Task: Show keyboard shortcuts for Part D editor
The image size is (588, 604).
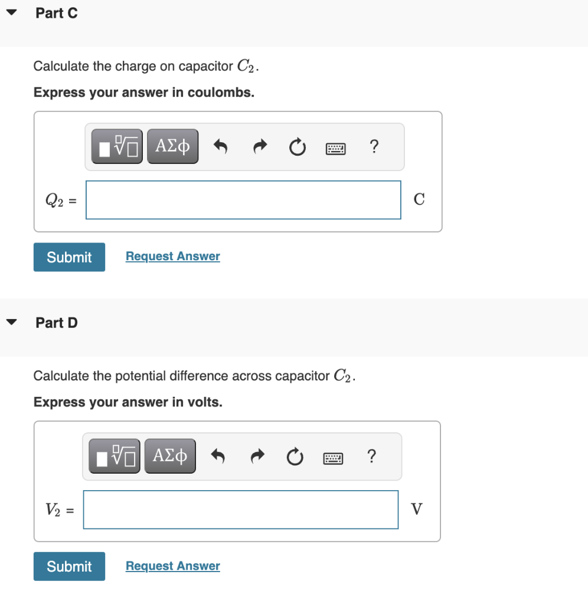Action: 333,458
